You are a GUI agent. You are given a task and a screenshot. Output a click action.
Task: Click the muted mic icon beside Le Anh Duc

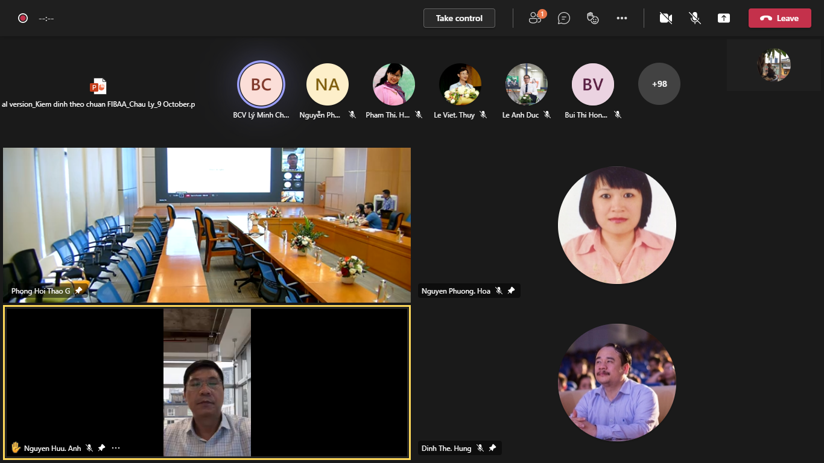click(547, 115)
